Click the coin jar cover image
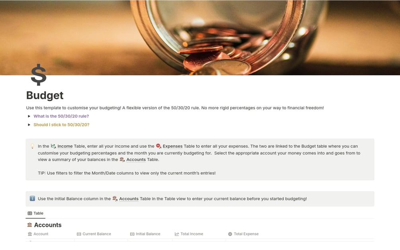Screen dimensions: 400x250 pos(200,37)
